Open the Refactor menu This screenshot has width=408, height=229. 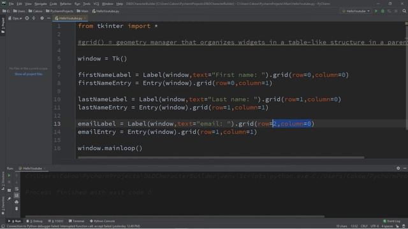[x=65, y=4]
